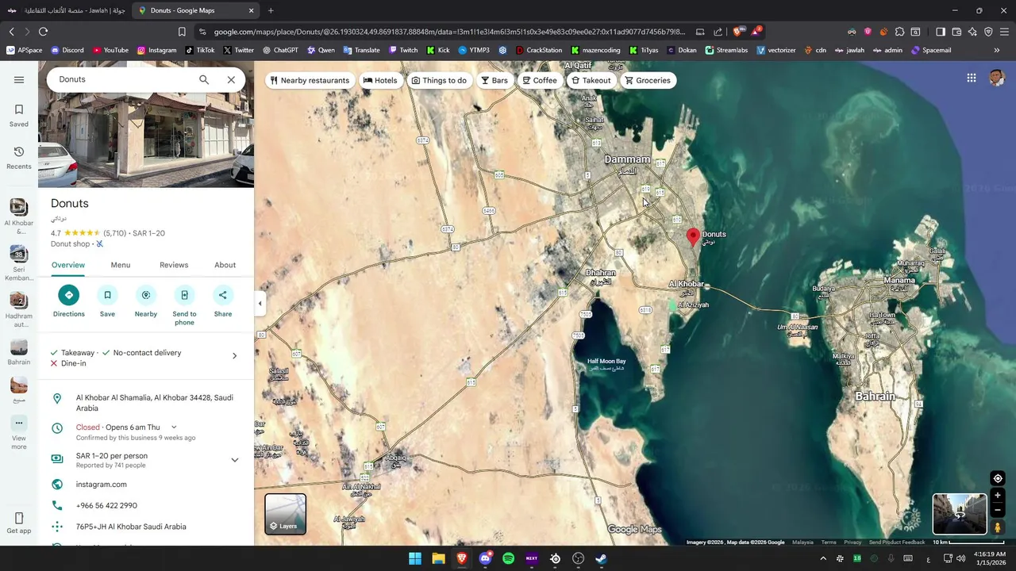Filter by Nearby restaurants chip
Viewport: 1016px width, 571px height.
[310, 80]
